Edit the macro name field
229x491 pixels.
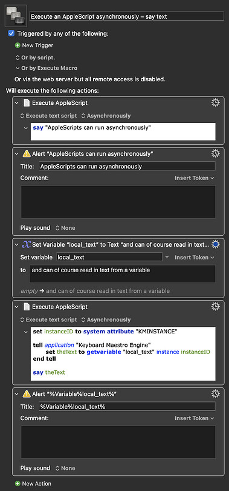[126, 16]
